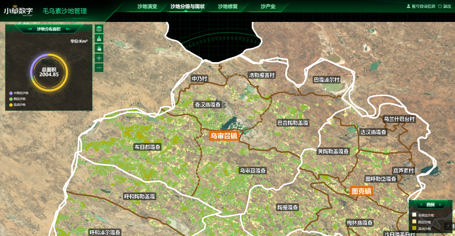Open the map layers tool
Image resolution: width=455 pixels, height=236 pixels.
point(99,29)
